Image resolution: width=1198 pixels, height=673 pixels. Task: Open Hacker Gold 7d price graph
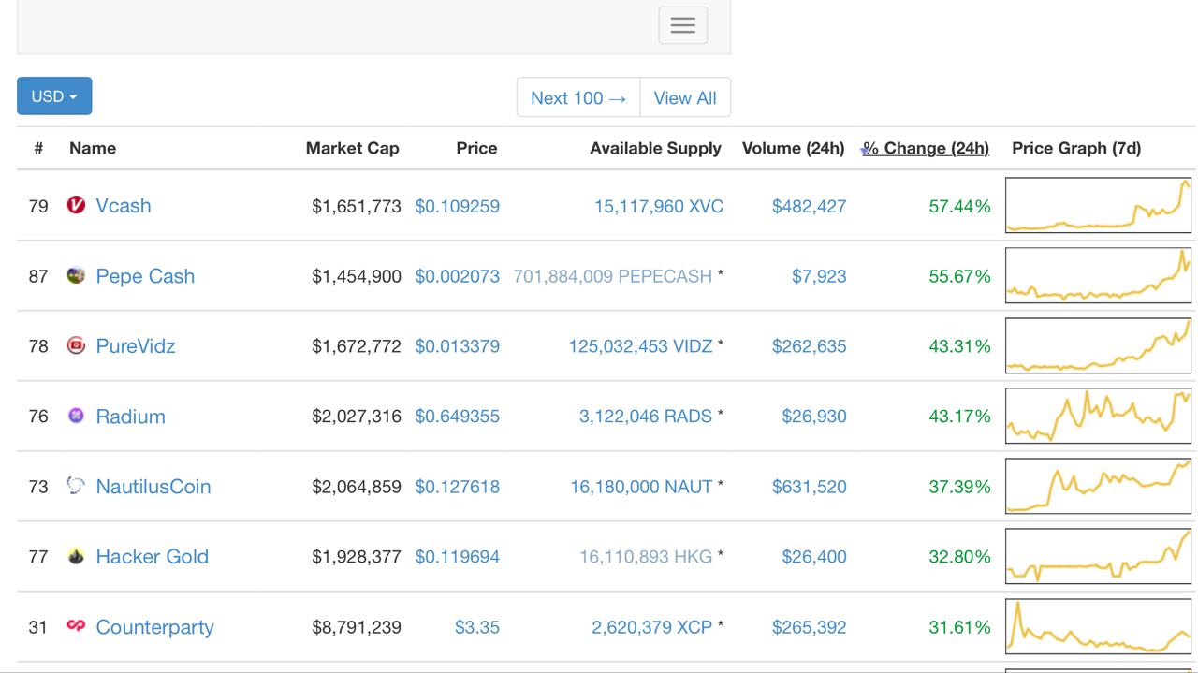(1098, 556)
